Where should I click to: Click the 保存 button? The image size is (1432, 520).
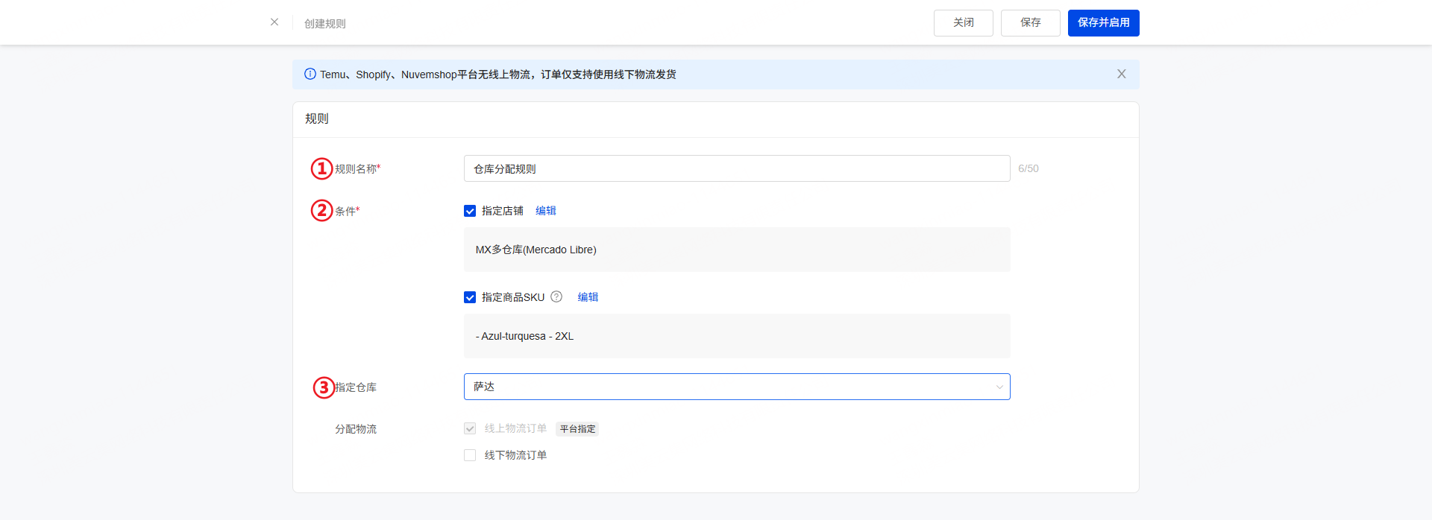click(x=1030, y=23)
